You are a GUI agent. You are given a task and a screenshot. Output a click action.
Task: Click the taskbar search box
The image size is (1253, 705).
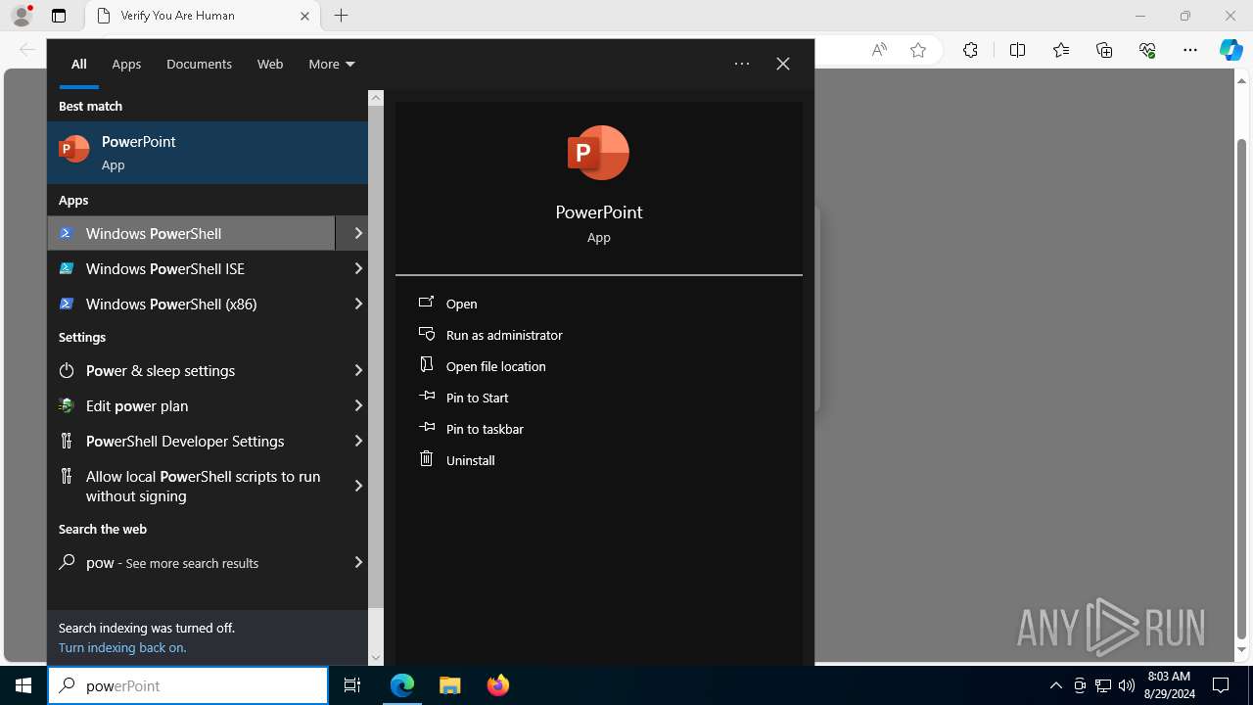click(x=188, y=685)
